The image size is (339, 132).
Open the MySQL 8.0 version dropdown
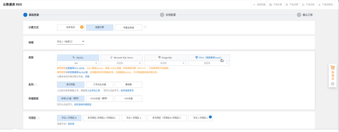click(78, 63)
